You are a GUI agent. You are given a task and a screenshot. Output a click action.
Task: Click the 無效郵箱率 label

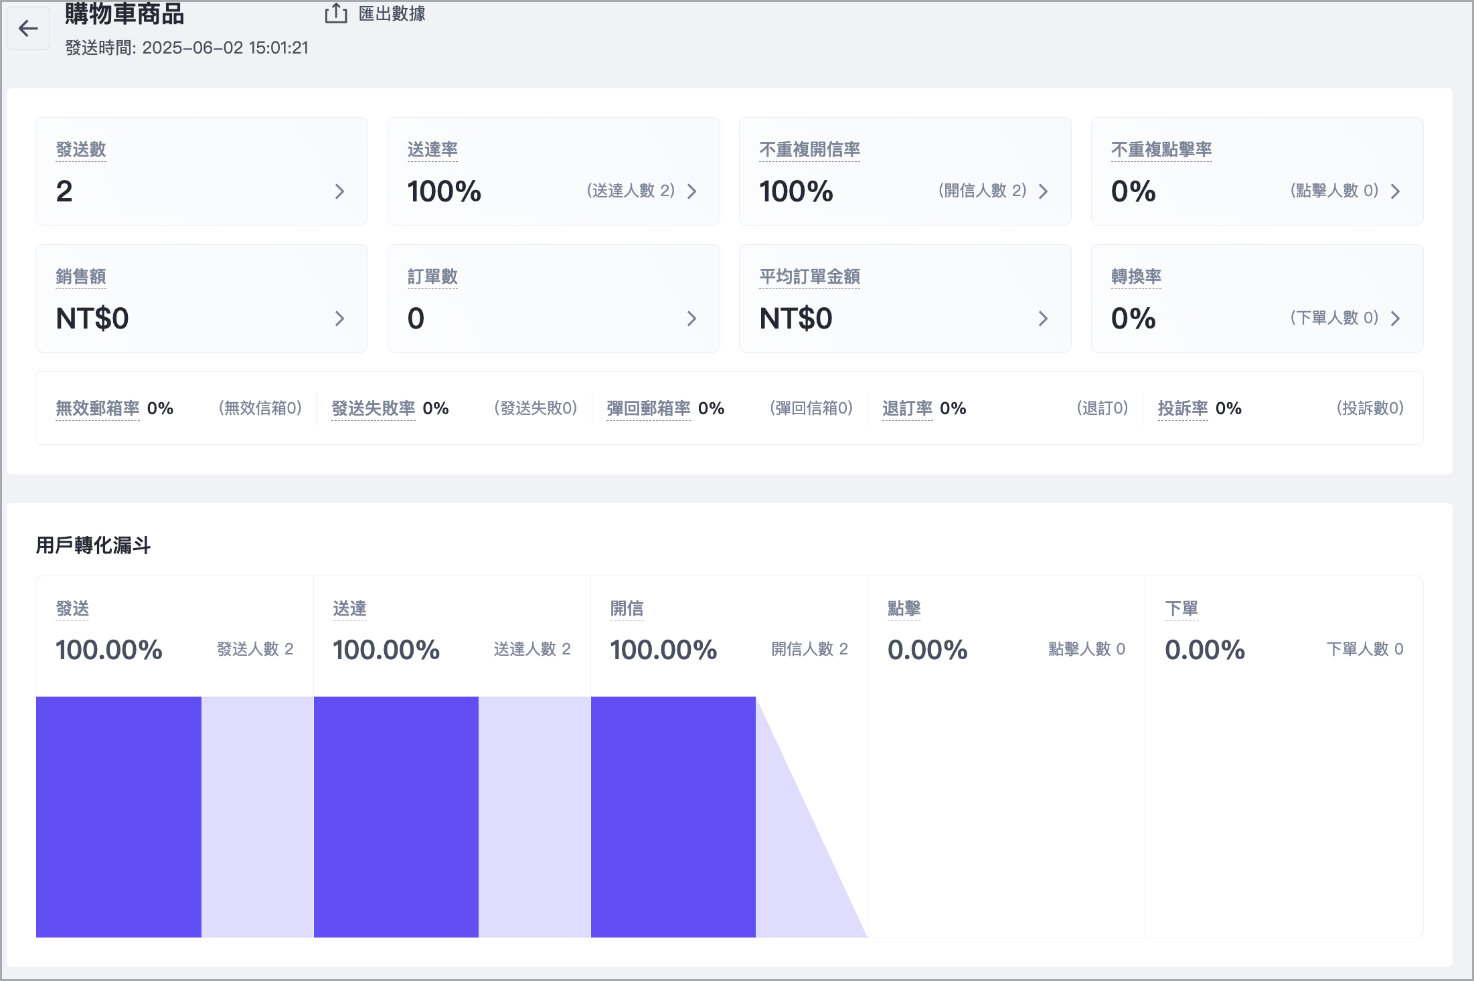click(98, 408)
